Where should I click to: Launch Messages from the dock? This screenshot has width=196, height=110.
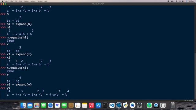click(x=43, y=105)
